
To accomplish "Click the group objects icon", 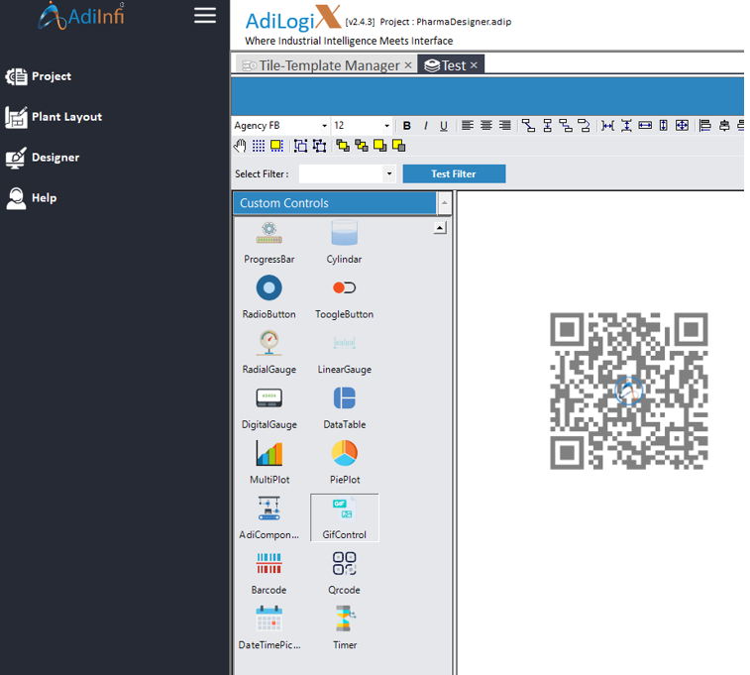I will click(x=301, y=146).
